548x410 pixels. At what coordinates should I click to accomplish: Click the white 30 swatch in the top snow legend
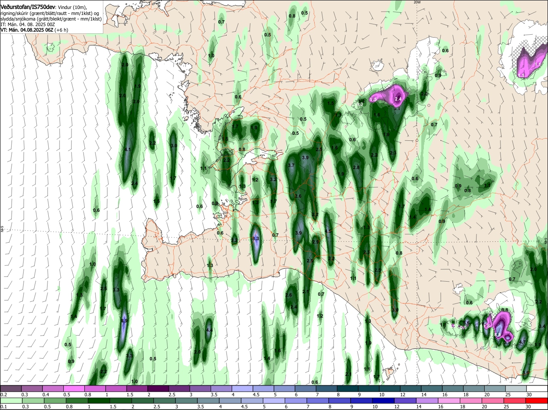pyautogui.click(x=537, y=389)
